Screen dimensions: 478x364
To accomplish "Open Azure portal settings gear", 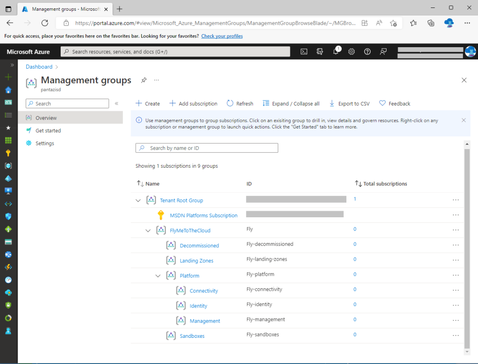I will 351,51.
